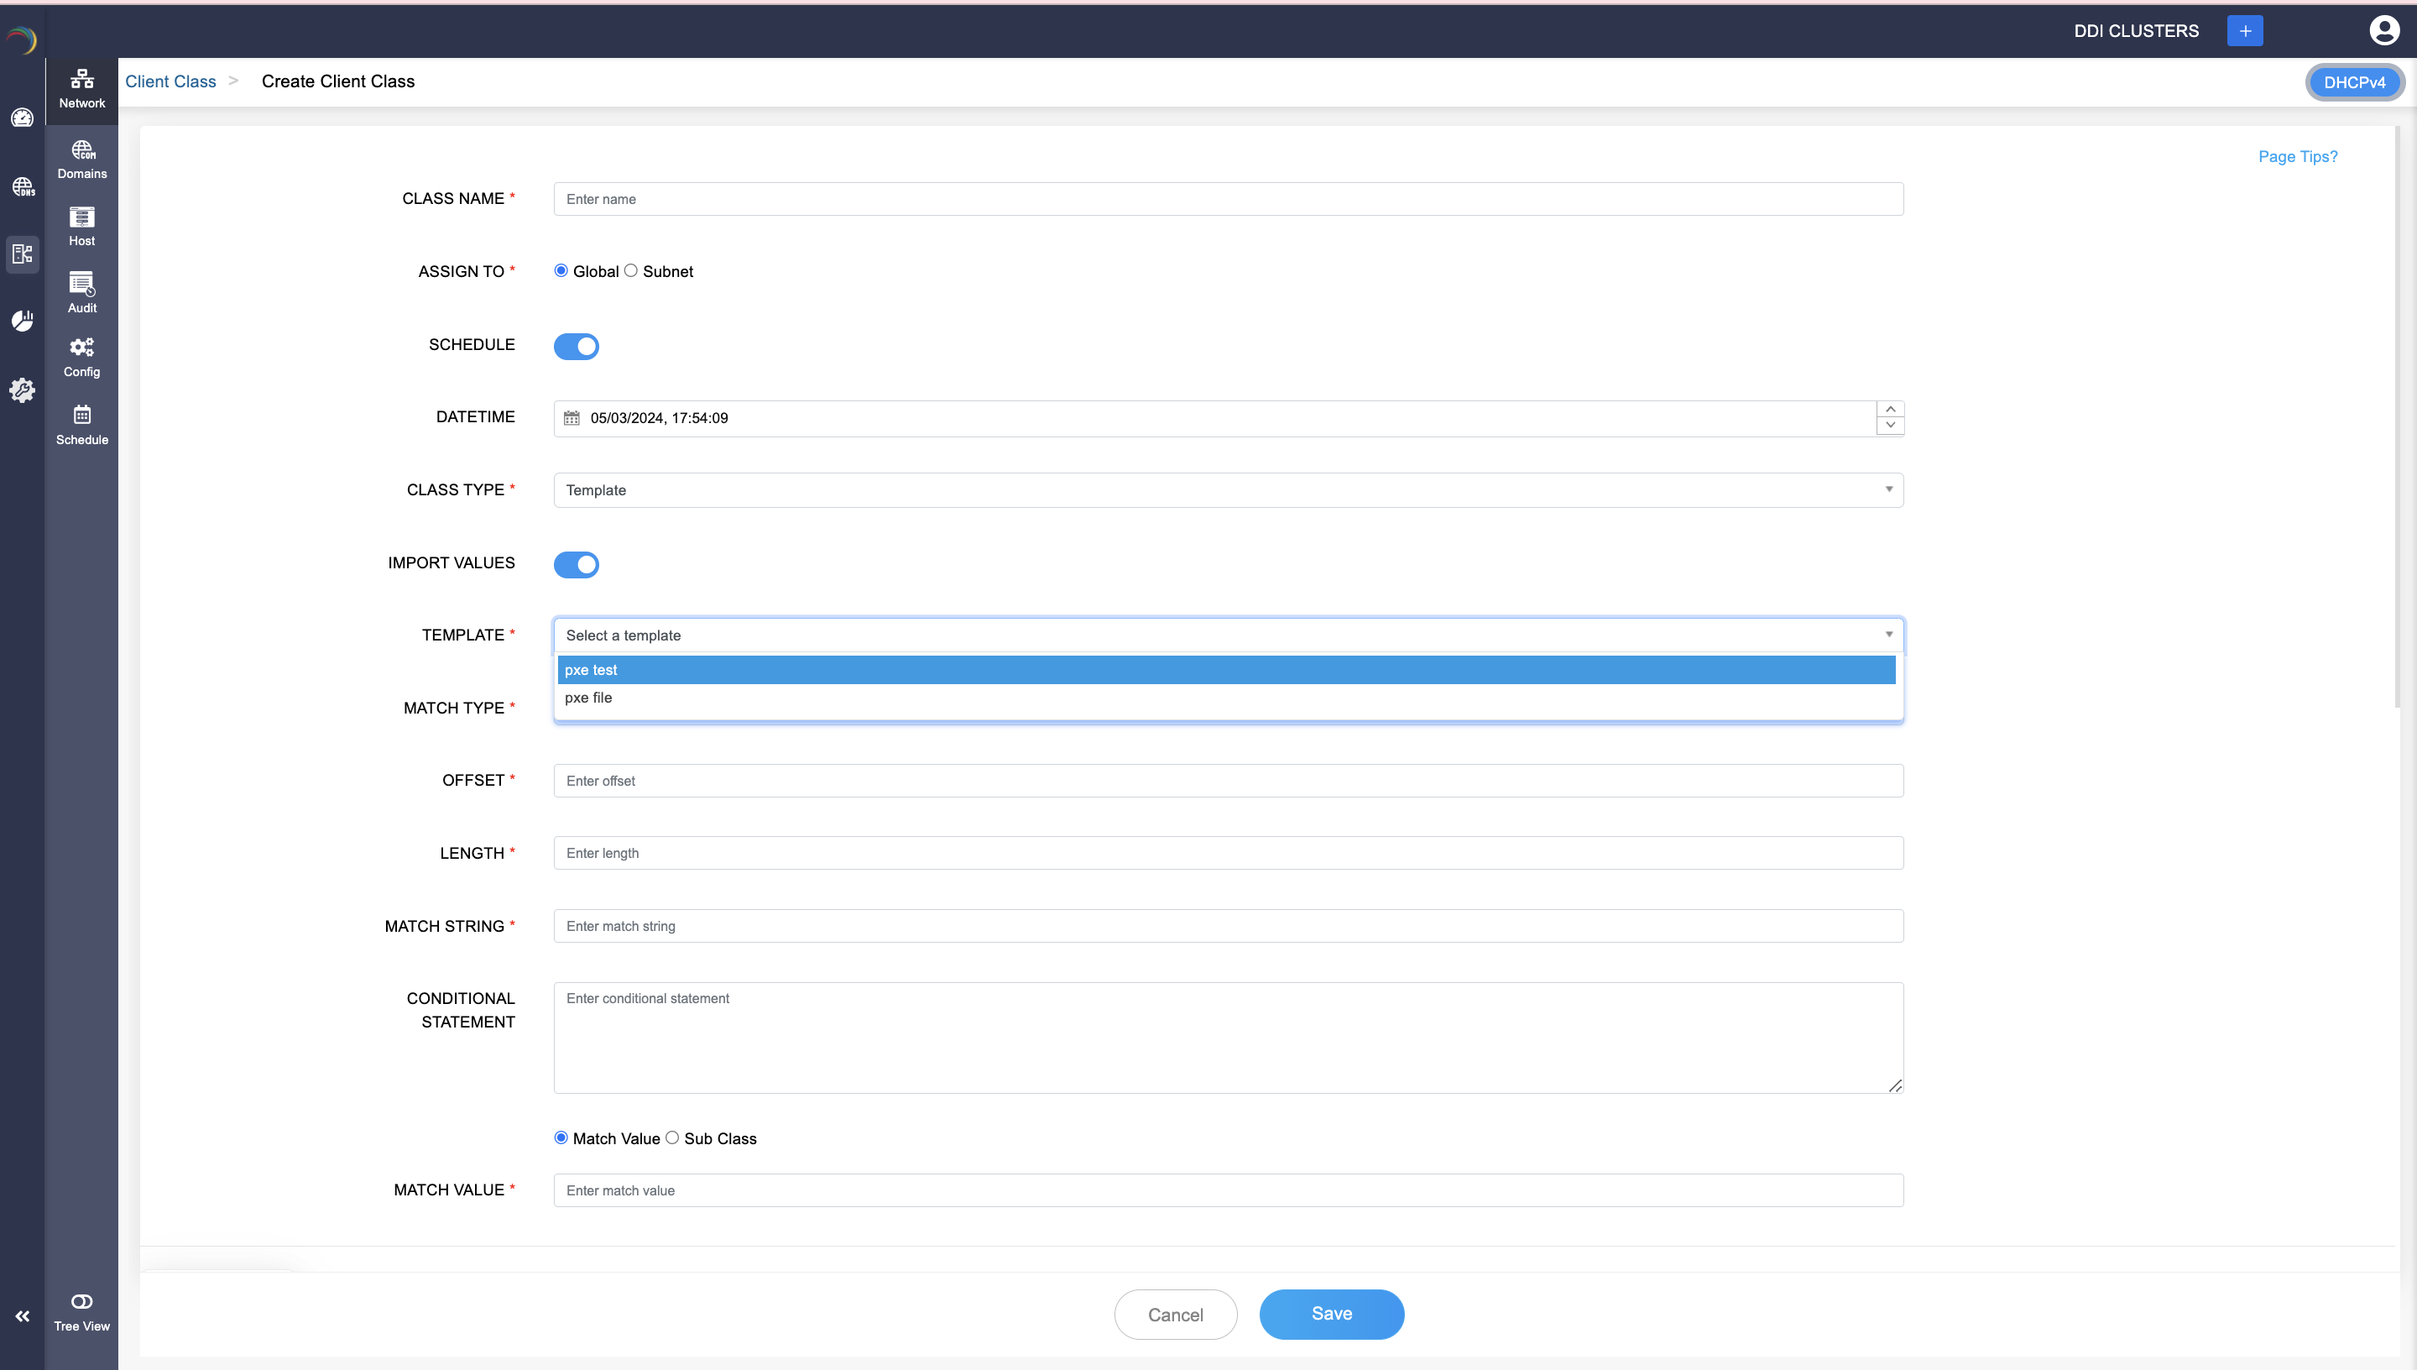The height and width of the screenshot is (1370, 2417).
Task: Turn off the Schedule toggle
Action: tap(577, 346)
